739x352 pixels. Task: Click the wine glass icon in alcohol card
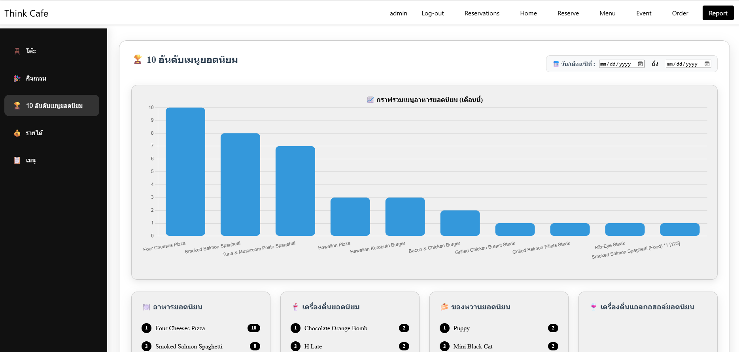(593, 307)
